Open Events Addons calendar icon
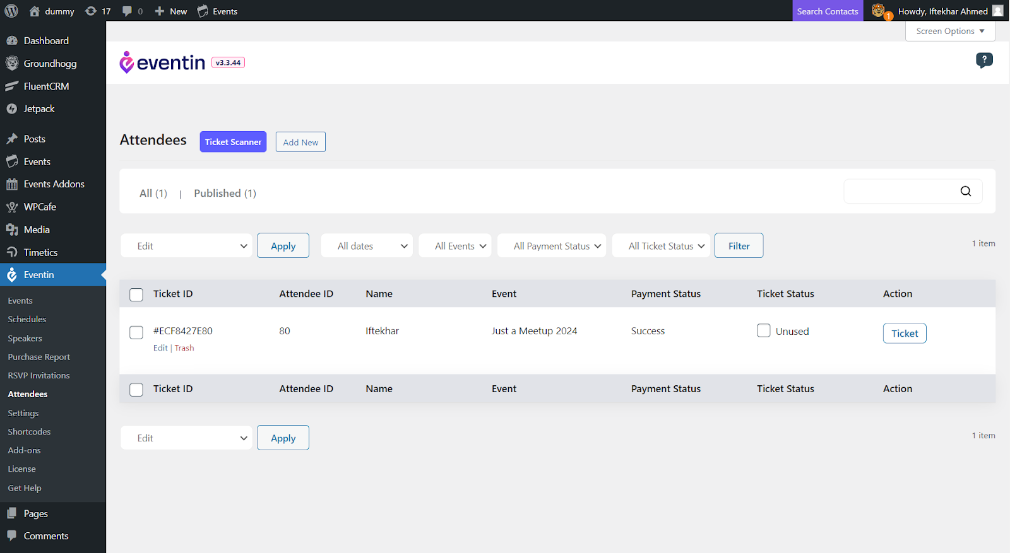Screen dimensions: 1010x553 pyautogui.click(x=12, y=184)
